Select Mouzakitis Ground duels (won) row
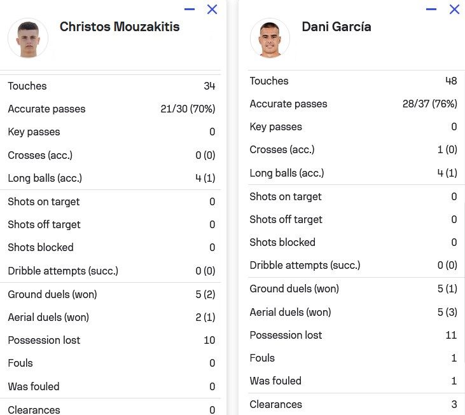 (x=111, y=295)
